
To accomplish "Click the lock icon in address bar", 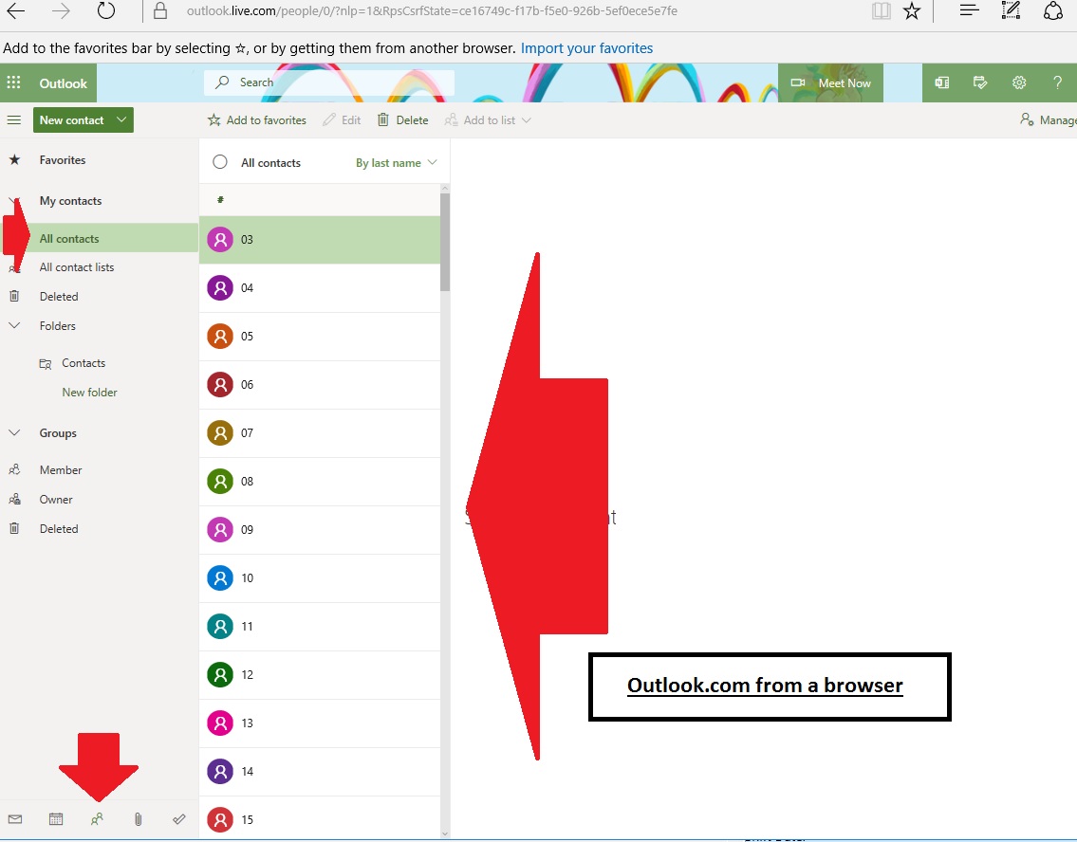I will (x=160, y=11).
